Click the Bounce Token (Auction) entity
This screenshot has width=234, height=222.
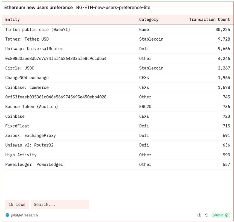[32, 107]
